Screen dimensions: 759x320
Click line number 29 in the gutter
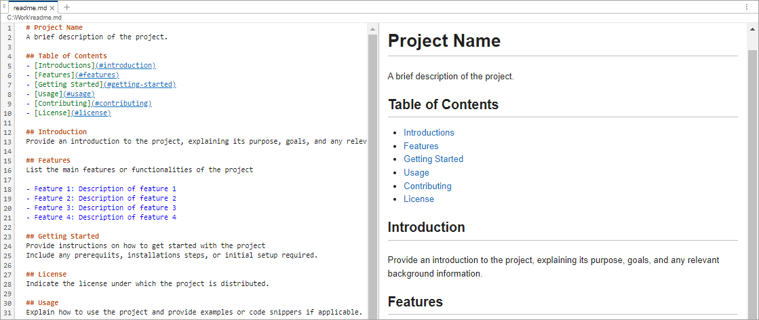9,294
